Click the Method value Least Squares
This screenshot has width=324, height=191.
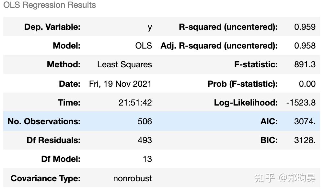125,65
